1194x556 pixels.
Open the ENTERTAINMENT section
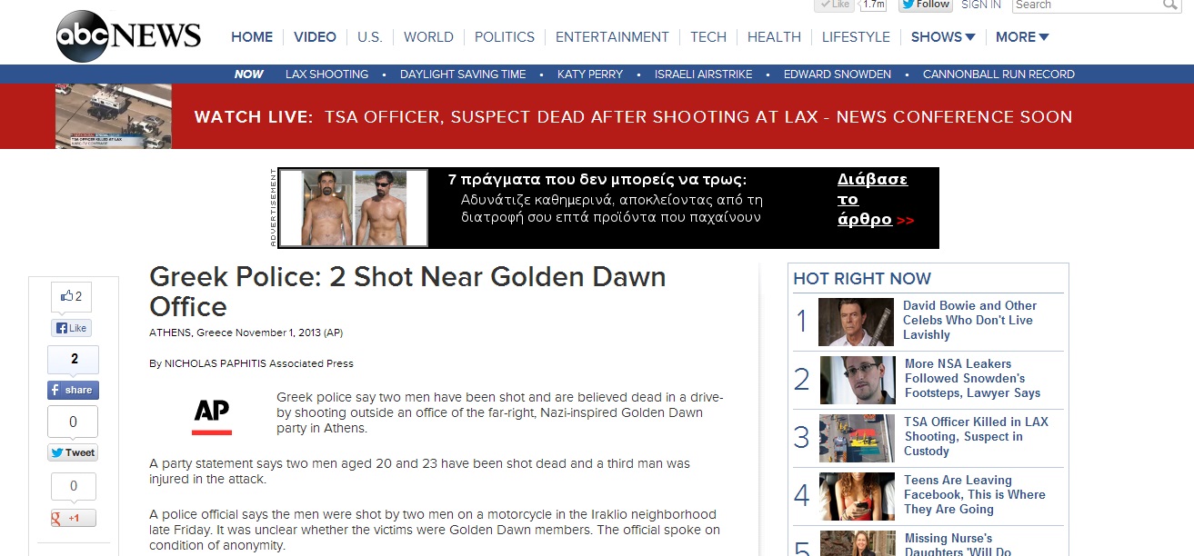(612, 37)
